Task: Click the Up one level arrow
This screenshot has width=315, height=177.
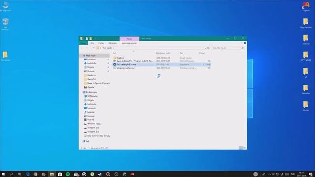Action: [x=94, y=48]
